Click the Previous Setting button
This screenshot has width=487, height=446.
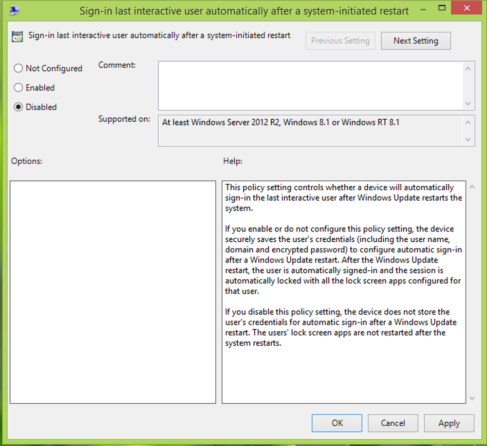point(340,40)
